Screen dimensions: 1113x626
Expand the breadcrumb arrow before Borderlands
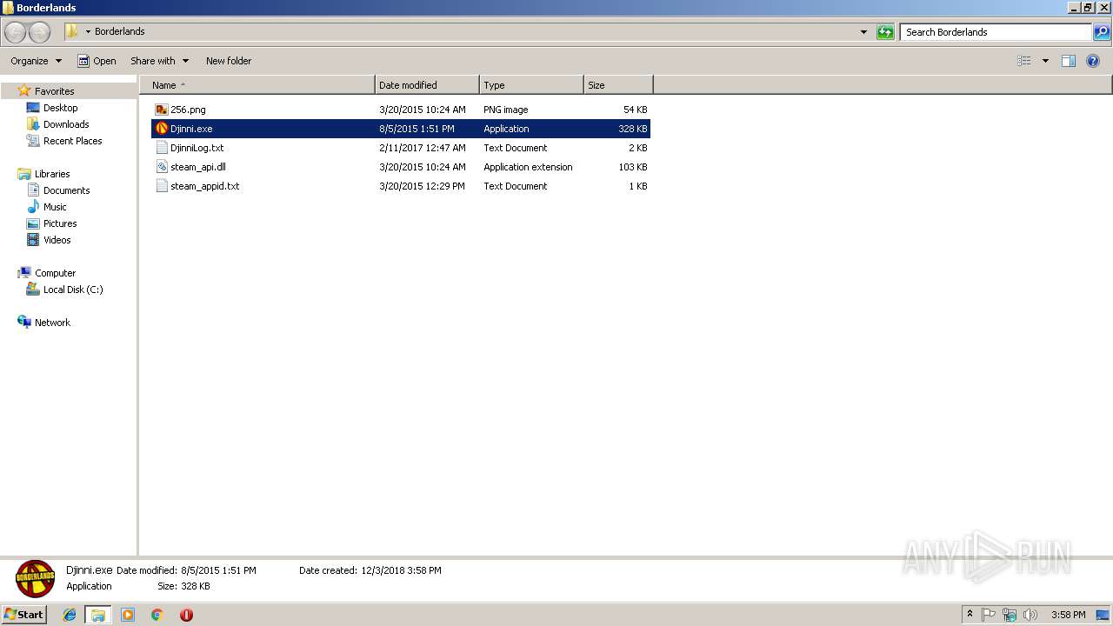coord(88,32)
